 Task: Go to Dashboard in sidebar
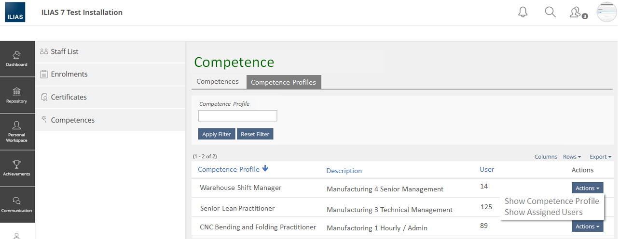17,59
